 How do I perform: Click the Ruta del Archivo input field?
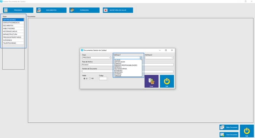pos(127,65)
